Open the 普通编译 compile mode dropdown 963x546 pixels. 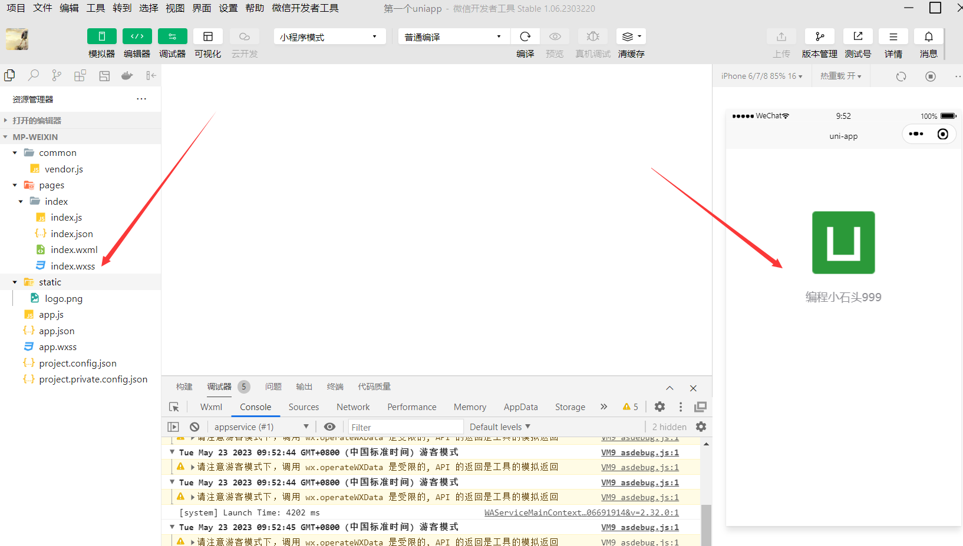pos(454,36)
